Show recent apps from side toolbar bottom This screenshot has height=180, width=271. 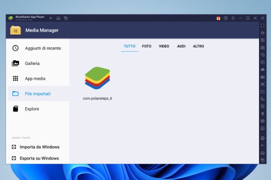[263, 160]
